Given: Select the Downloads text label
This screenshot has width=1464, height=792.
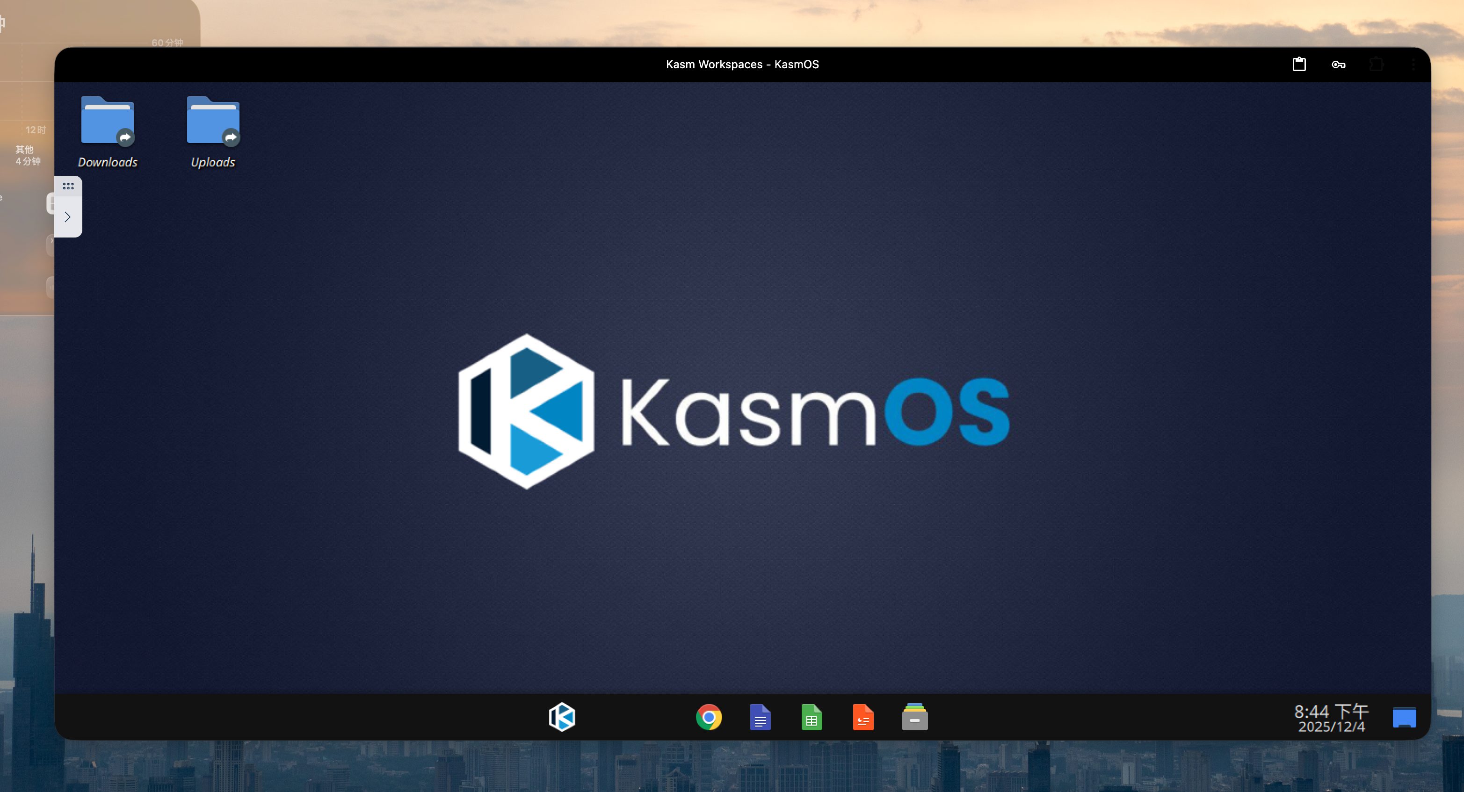Looking at the screenshot, I should coord(108,163).
